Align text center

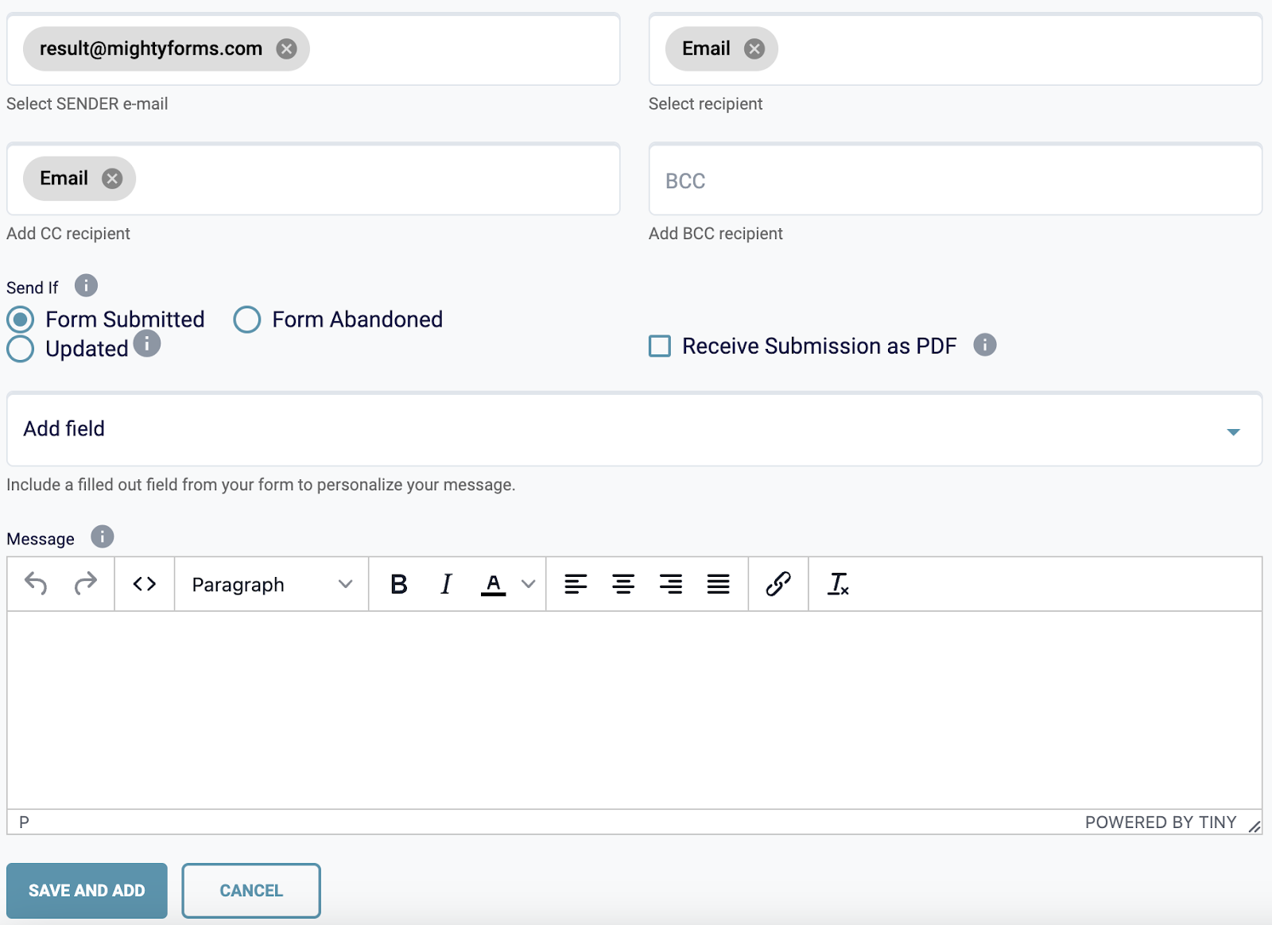(623, 584)
